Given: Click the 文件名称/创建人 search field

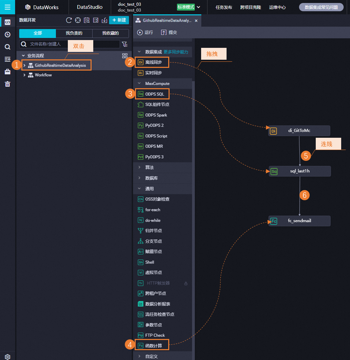Looking at the screenshot, I should tap(70, 44).
